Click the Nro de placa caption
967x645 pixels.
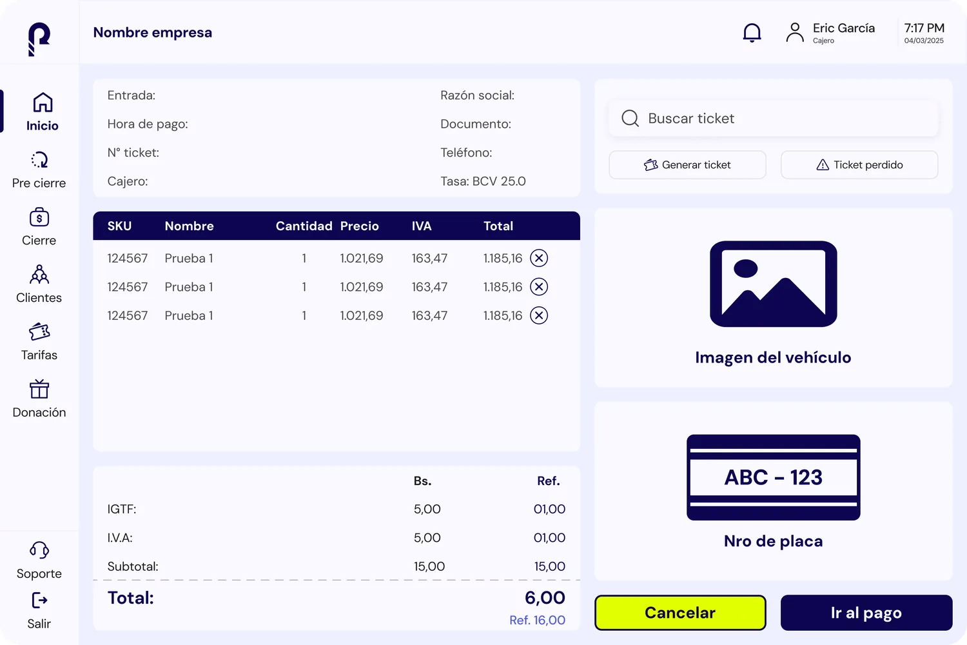click(773, 541)
